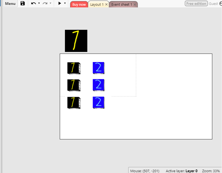Image resolution: width=222 pixels, height=173 pixels.
Task: Select the large yellow 7 sprite above layout
Action: pos(76,41)
